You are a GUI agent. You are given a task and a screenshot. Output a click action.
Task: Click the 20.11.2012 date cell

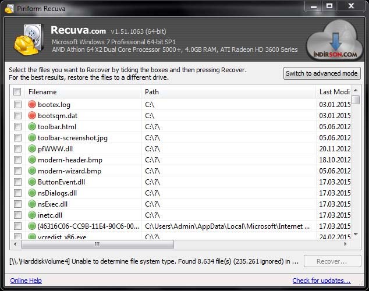(x=335, y=148)
